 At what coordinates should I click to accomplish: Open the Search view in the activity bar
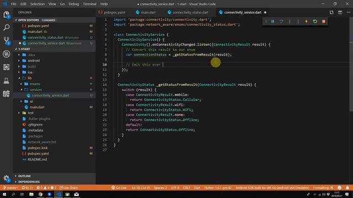point(6,28)
